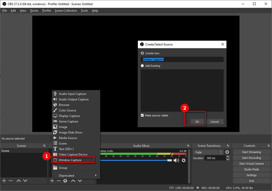This screenshot has width=272, height=191.
Task: Open source properties gear in Sources toolbar
Action: tap(65, 181)
